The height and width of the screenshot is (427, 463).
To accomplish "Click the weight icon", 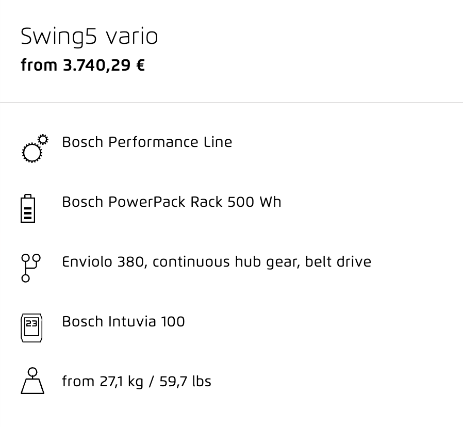I will pos(32,381).
